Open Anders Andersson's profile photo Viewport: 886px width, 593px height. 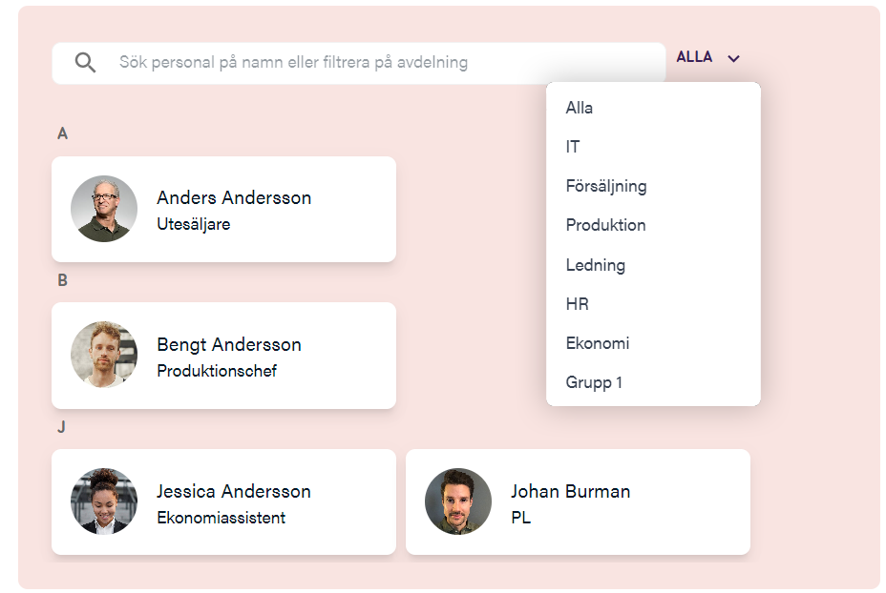pyautogui.click(x=104, y=209)
